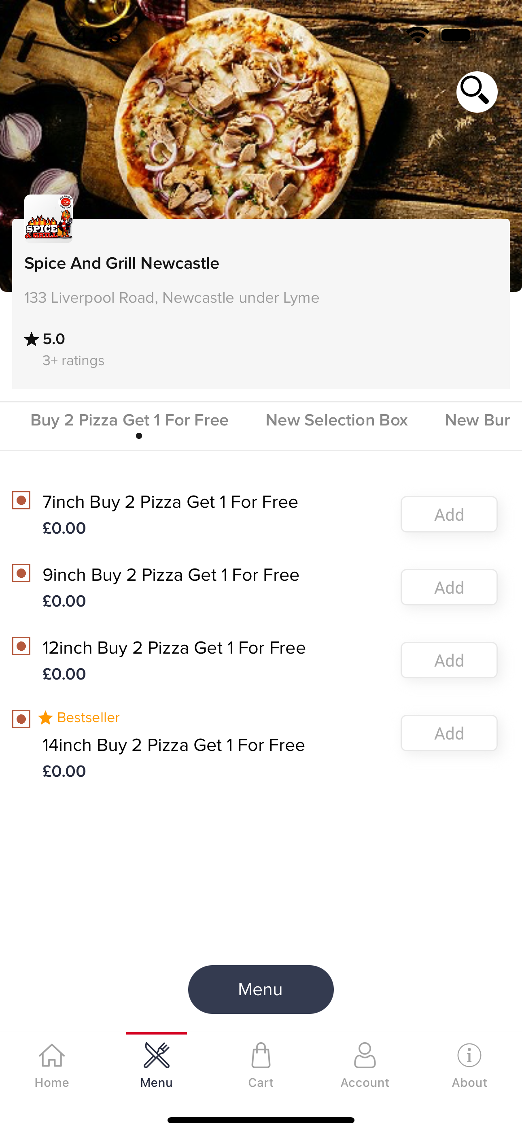This screenshot has width=522, height=1133.
Task: Open the About info icon
Action: [x=469, y=1055]
